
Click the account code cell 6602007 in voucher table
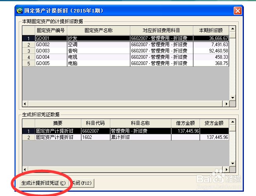(96, 131)
